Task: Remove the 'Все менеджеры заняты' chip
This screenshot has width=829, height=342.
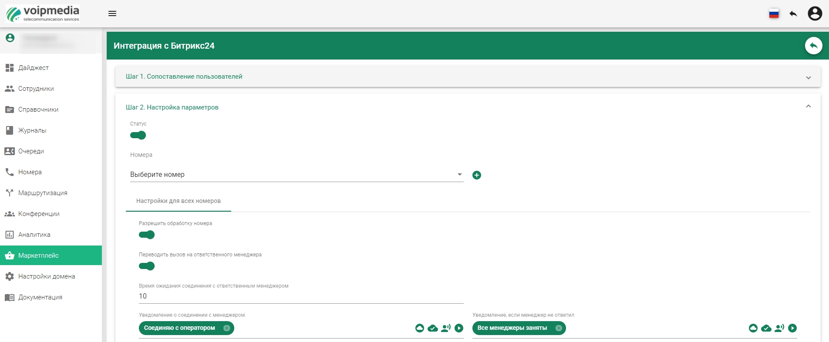Action: (559, 328)
